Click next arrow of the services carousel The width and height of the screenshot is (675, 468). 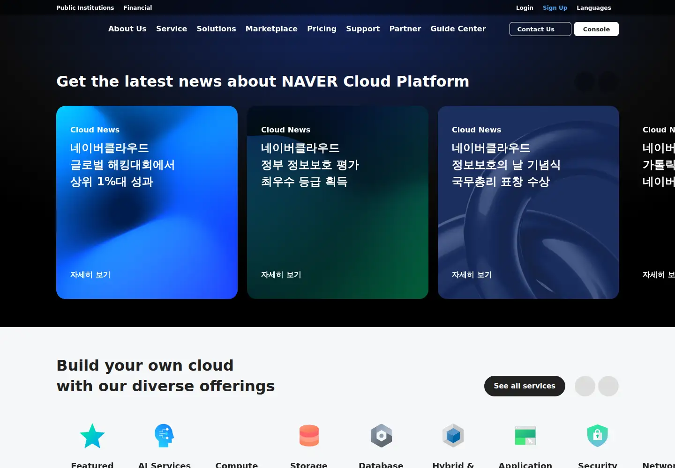(608, 386)
